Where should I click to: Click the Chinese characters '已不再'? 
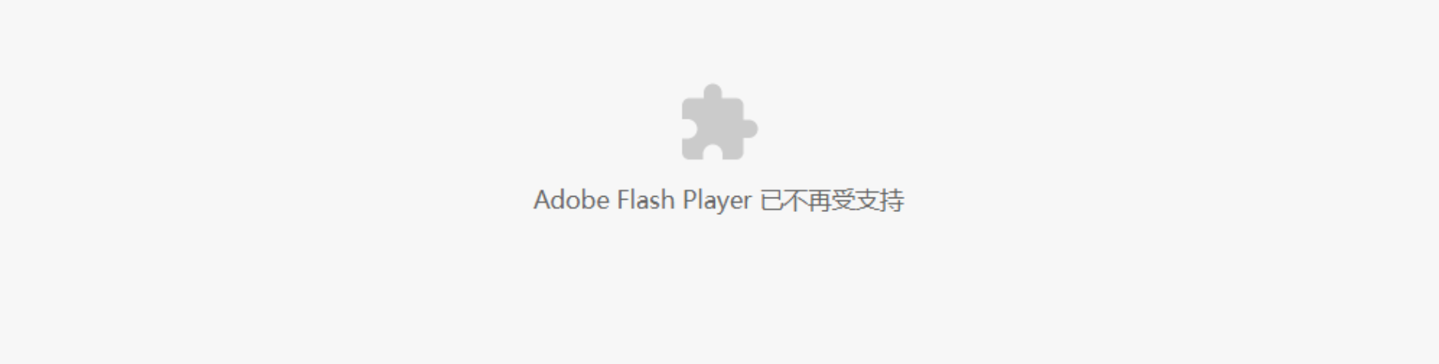795,201
